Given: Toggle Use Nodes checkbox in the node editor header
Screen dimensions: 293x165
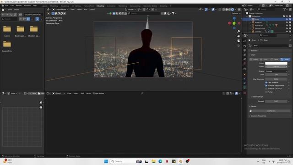Looking at the screenshot, I should 93,93.
